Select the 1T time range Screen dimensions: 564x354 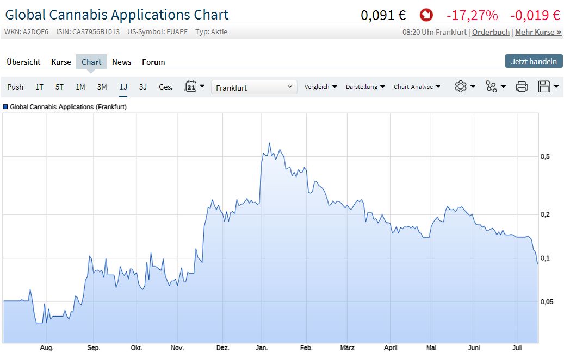click(39, 87)
